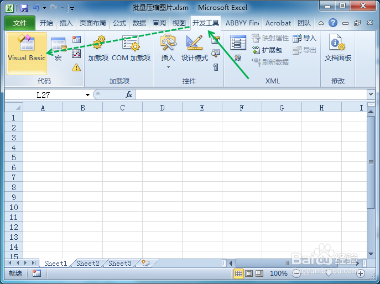Open Macro Security warning icon
The image size is (380, 284).
[x=76, y=67]
